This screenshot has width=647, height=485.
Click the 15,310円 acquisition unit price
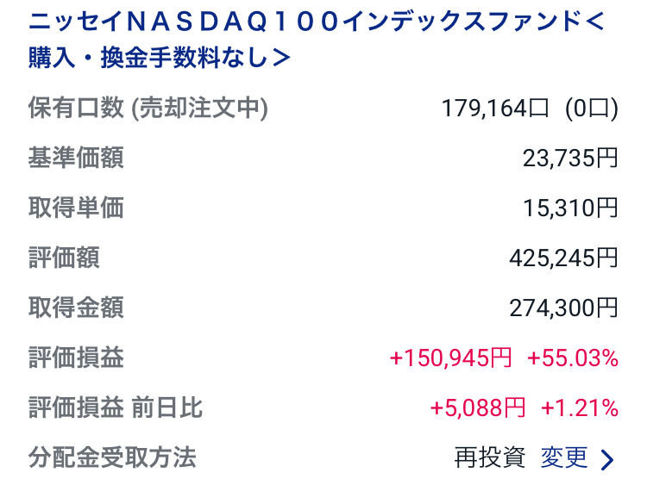coord(570,208)
